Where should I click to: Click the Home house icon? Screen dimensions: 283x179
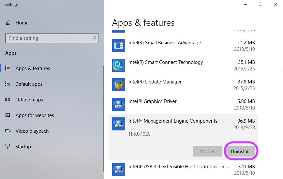[x=8, y=23]
